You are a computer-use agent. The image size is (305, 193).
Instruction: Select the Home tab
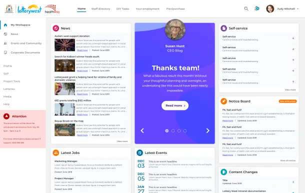[81, 9]
